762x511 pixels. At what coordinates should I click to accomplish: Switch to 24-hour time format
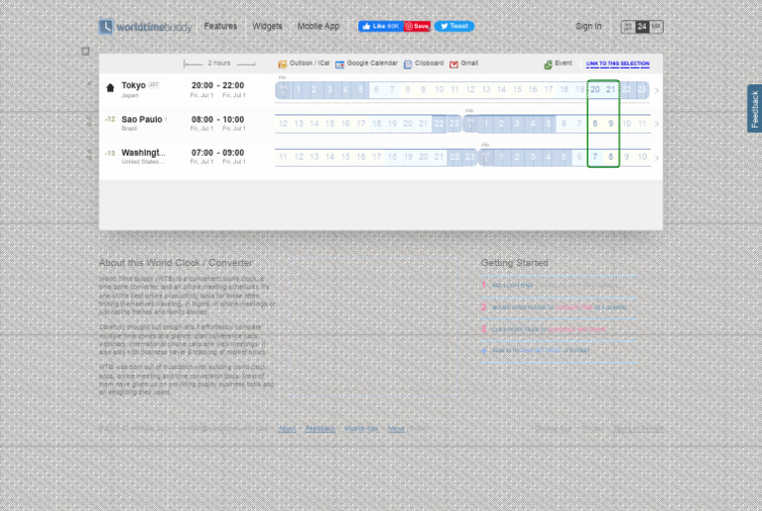tap(642, 27)
